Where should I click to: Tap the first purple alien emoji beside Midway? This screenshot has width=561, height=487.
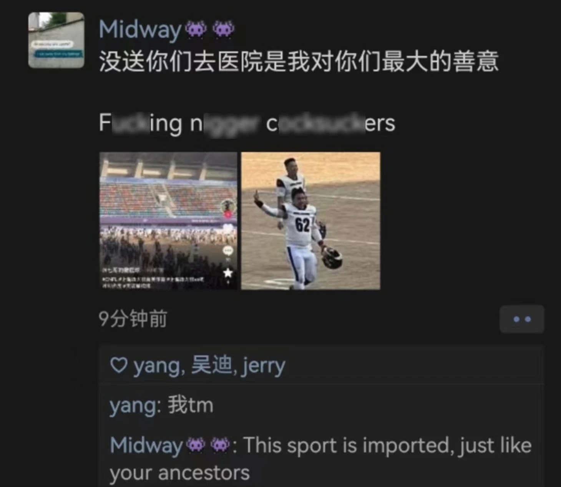click(196, 30)
